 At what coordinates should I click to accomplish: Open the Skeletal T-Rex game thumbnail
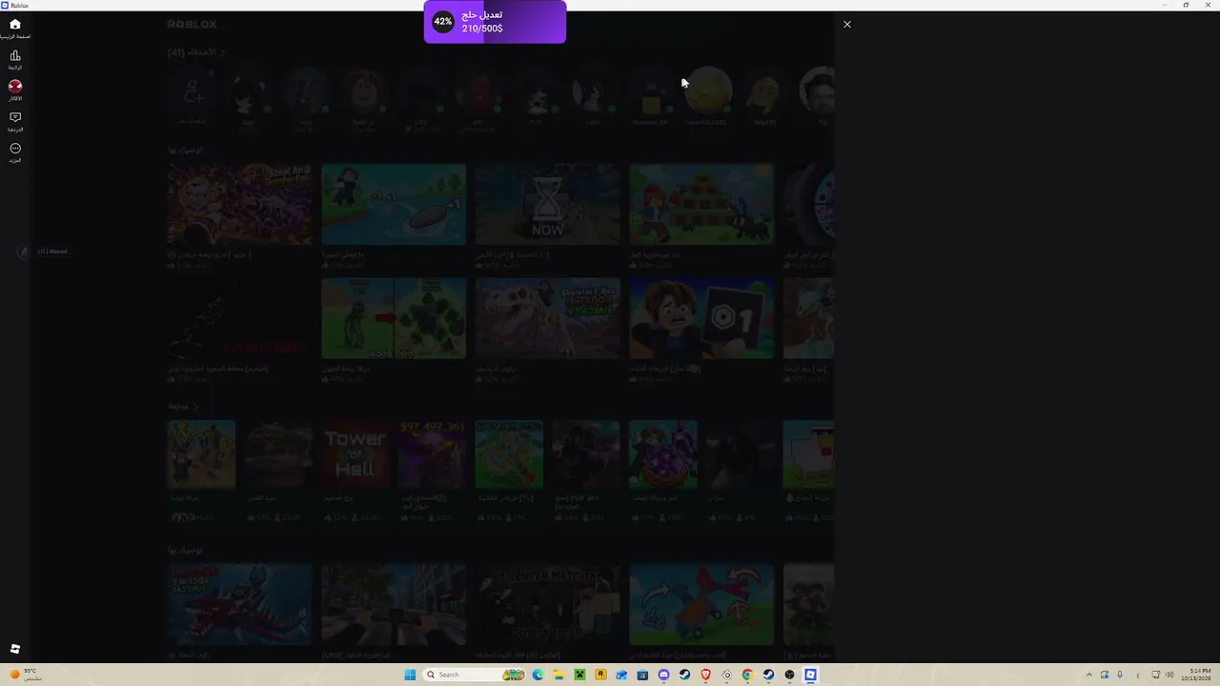(x=547, y=318)
